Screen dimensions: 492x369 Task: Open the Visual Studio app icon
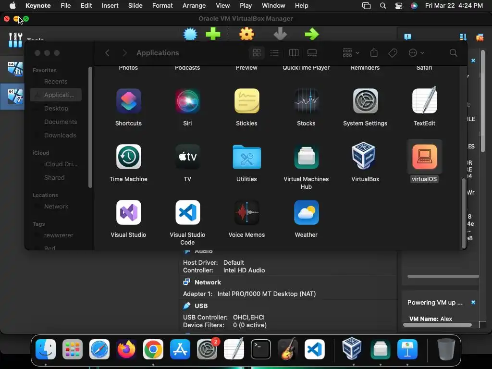[x=128, y=212]
